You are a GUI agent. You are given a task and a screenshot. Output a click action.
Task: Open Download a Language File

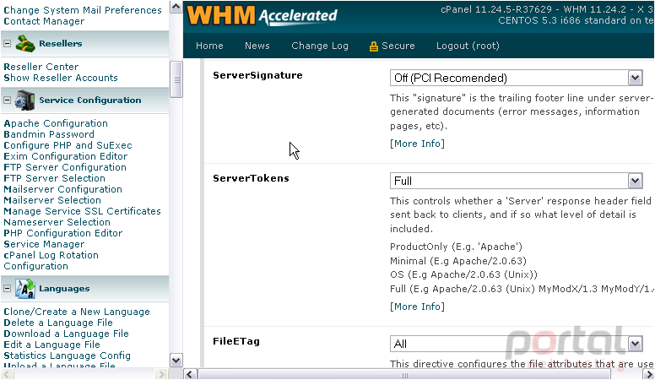pyautogui.click(x=66, y=334)
